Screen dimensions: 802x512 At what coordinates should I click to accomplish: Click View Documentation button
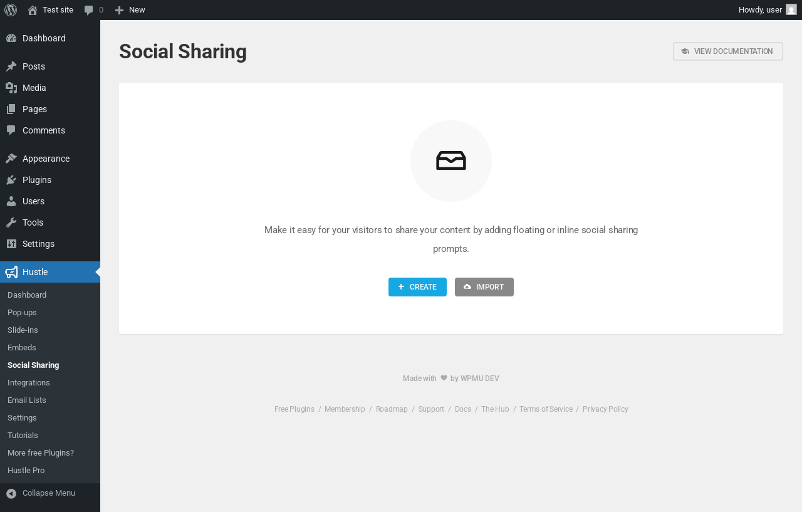pos(728,51)
